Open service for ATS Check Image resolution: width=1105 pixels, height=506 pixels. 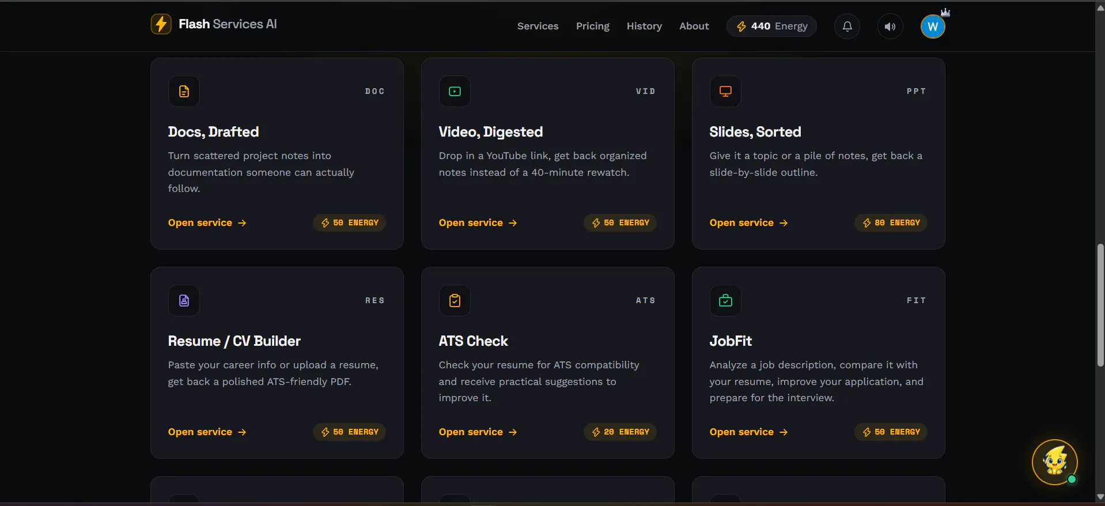(478, 432)
